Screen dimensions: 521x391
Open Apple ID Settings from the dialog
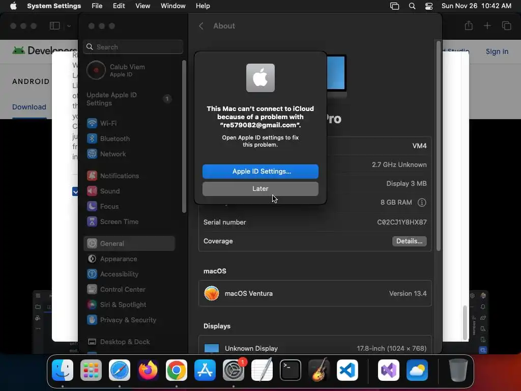click(260, 171)
